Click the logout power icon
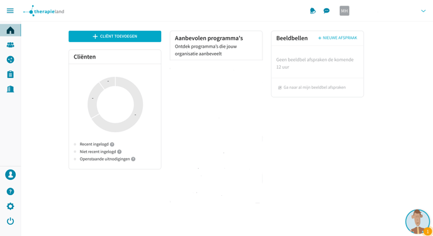The height and width of the screenshot is (236, 433). pyautogui.click(x=10, y=221)
